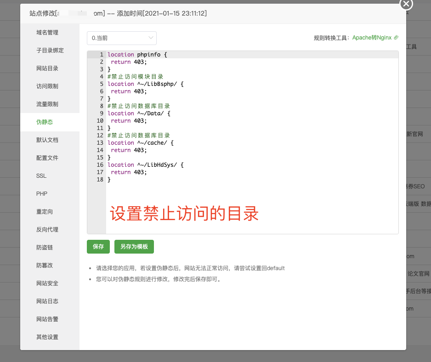Open the 默认文档 tab
Screen dimensions: 431x362
(x=47, y=140)
